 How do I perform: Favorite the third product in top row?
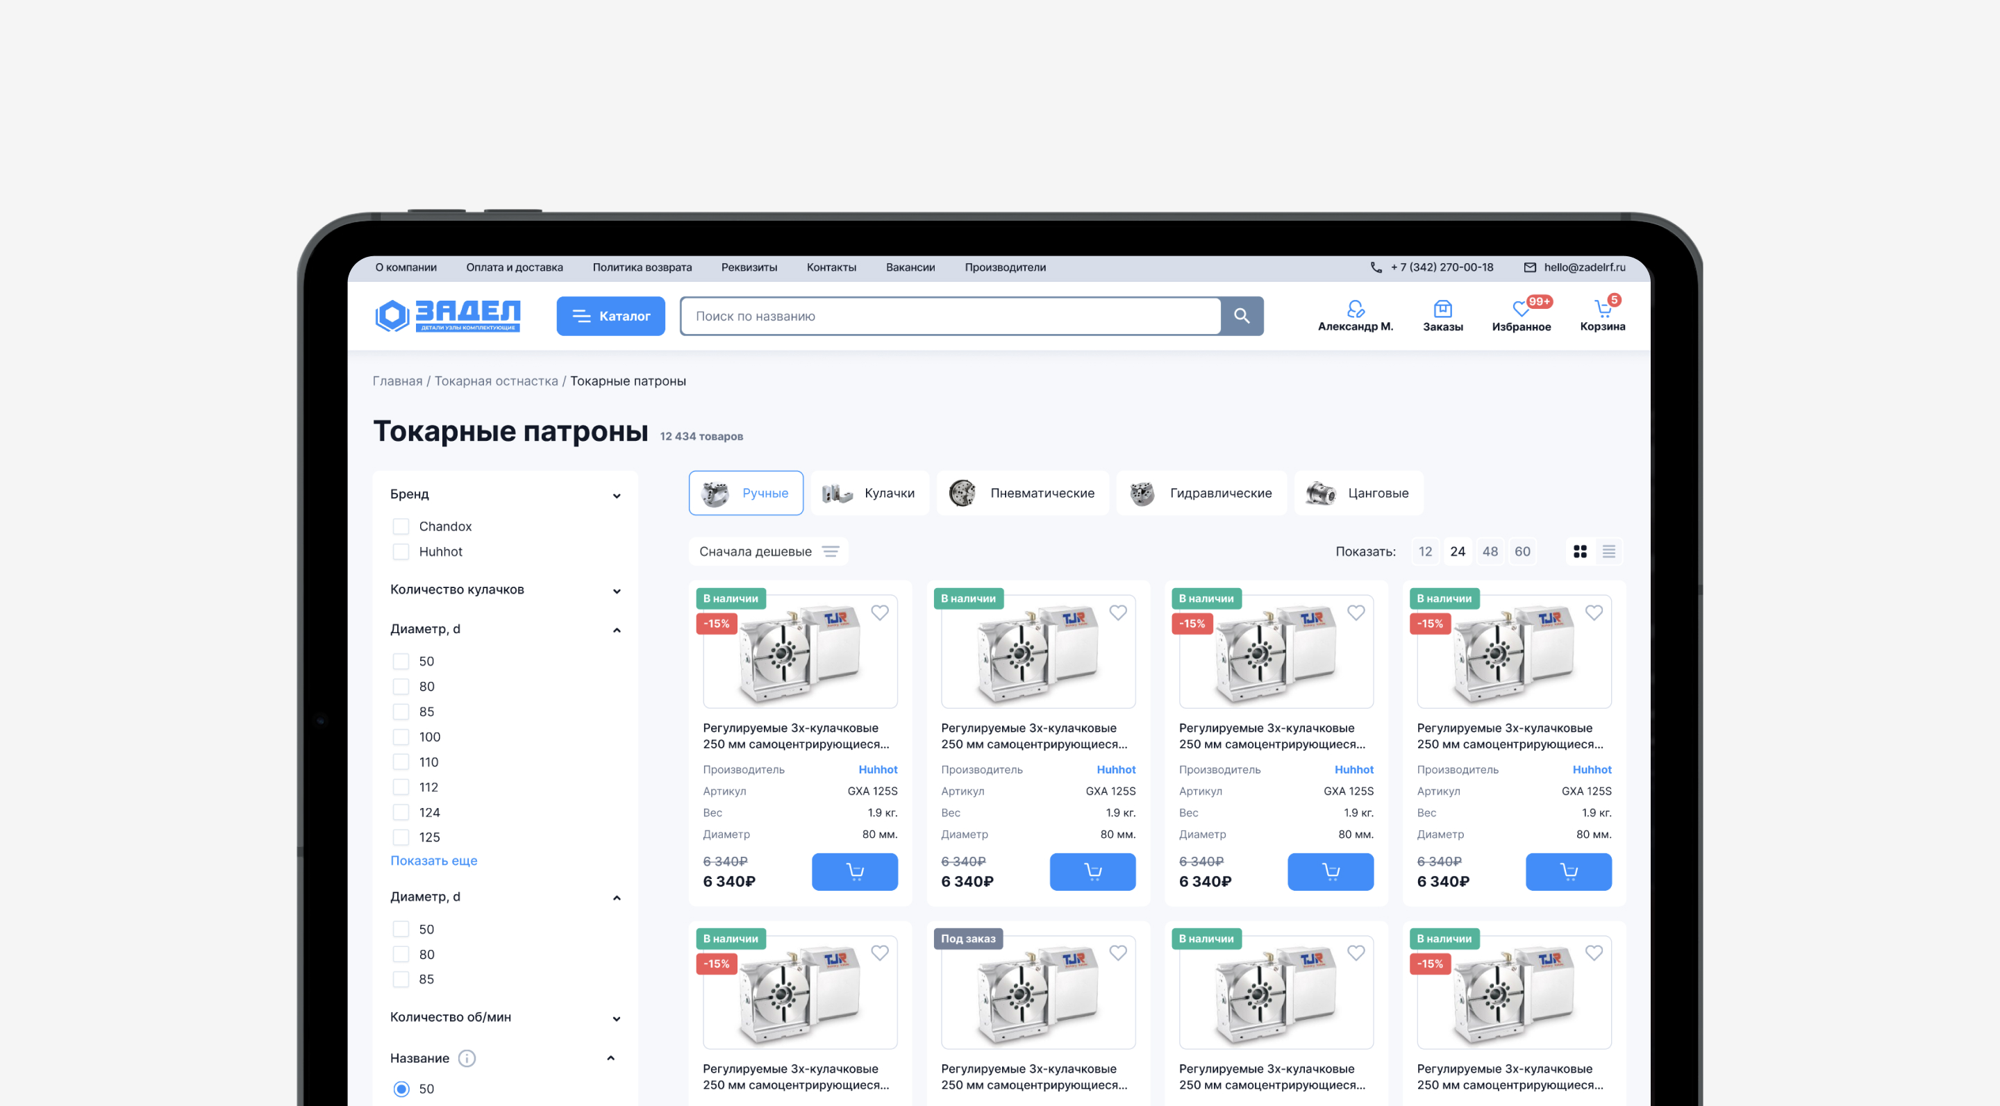pos(1356,612)
